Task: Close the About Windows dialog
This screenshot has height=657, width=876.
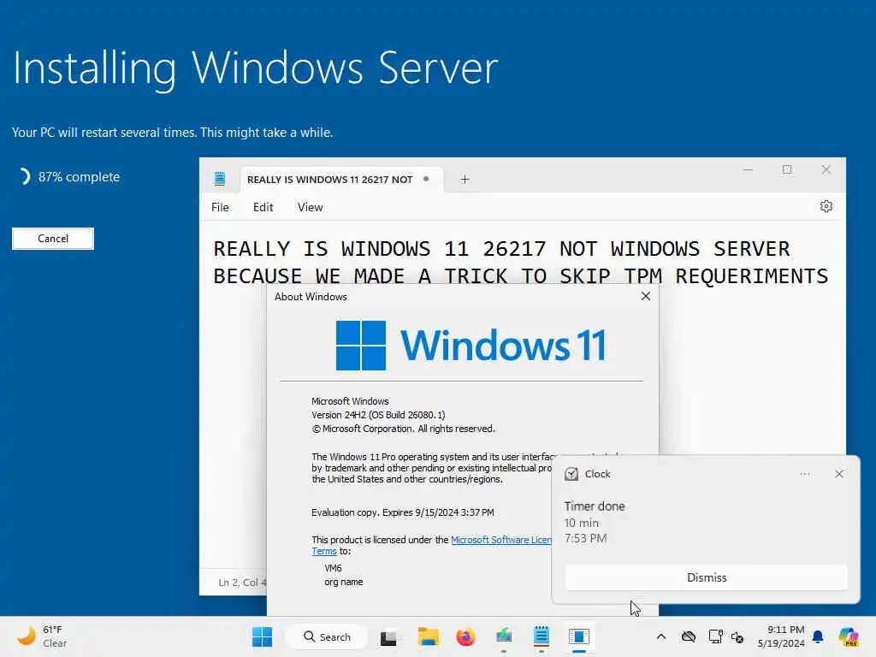Action: pyautogui.click(x=645, y=296)
